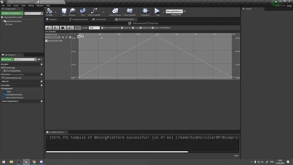Image resolution: width=293 pixels, height=165 pixels.
Task: Open Hide Unrelated options dropdown arrow
Action: 103,12
